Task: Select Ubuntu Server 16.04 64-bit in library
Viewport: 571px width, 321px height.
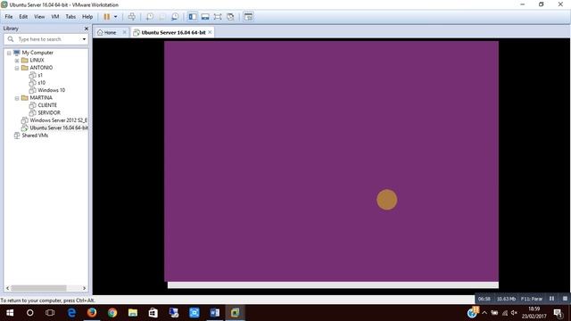Action: [x=59, y=128]
